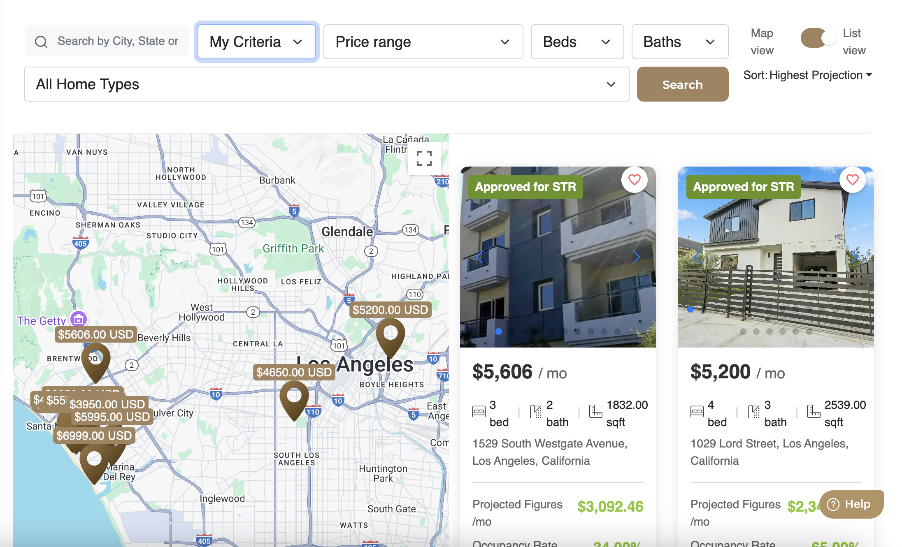Expand the Price range dropdown
This screenshot has height=547, width=902.
point(423,42)
